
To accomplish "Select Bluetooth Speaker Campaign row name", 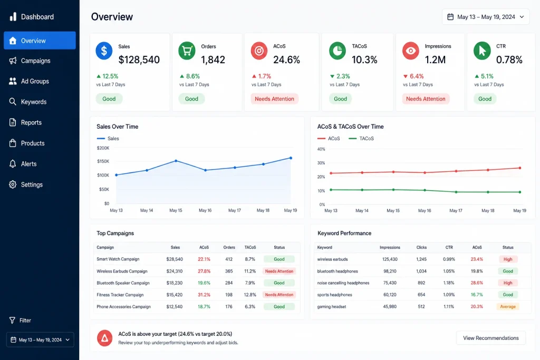I will click(123, 283).
